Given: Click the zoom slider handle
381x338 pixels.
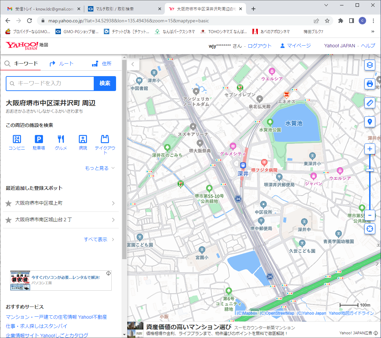Looking at the screenshot, I should [370, 170].
